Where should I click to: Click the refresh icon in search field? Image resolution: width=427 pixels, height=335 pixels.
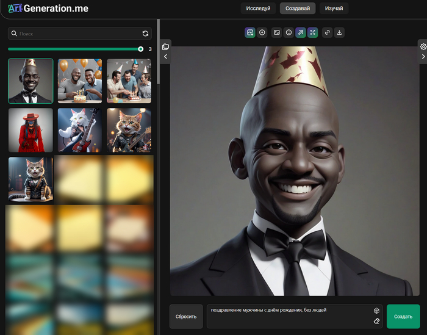(145, 34)
